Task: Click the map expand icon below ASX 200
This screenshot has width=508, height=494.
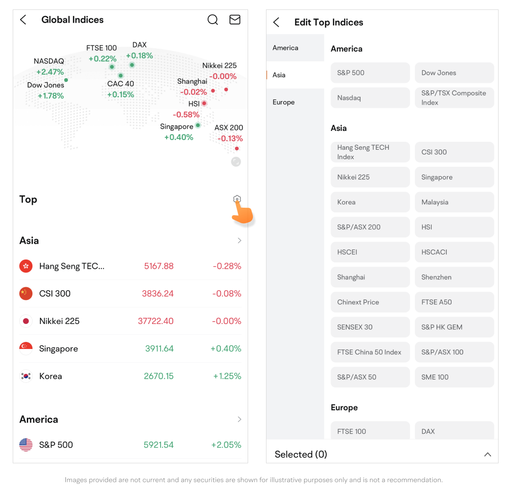Action: tap(236, 162)
